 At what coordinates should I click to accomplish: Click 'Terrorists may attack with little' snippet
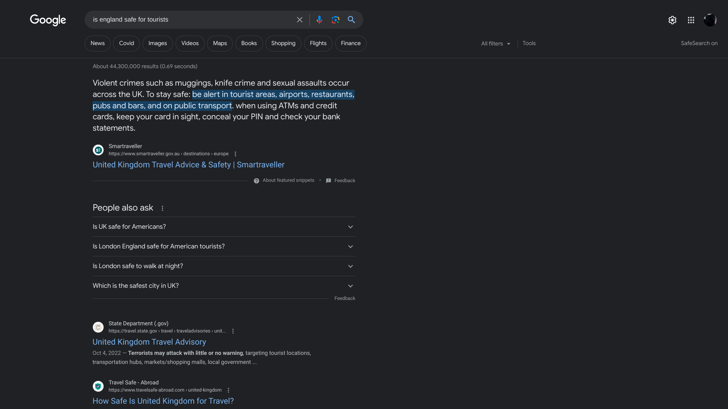tap(185, 353)
